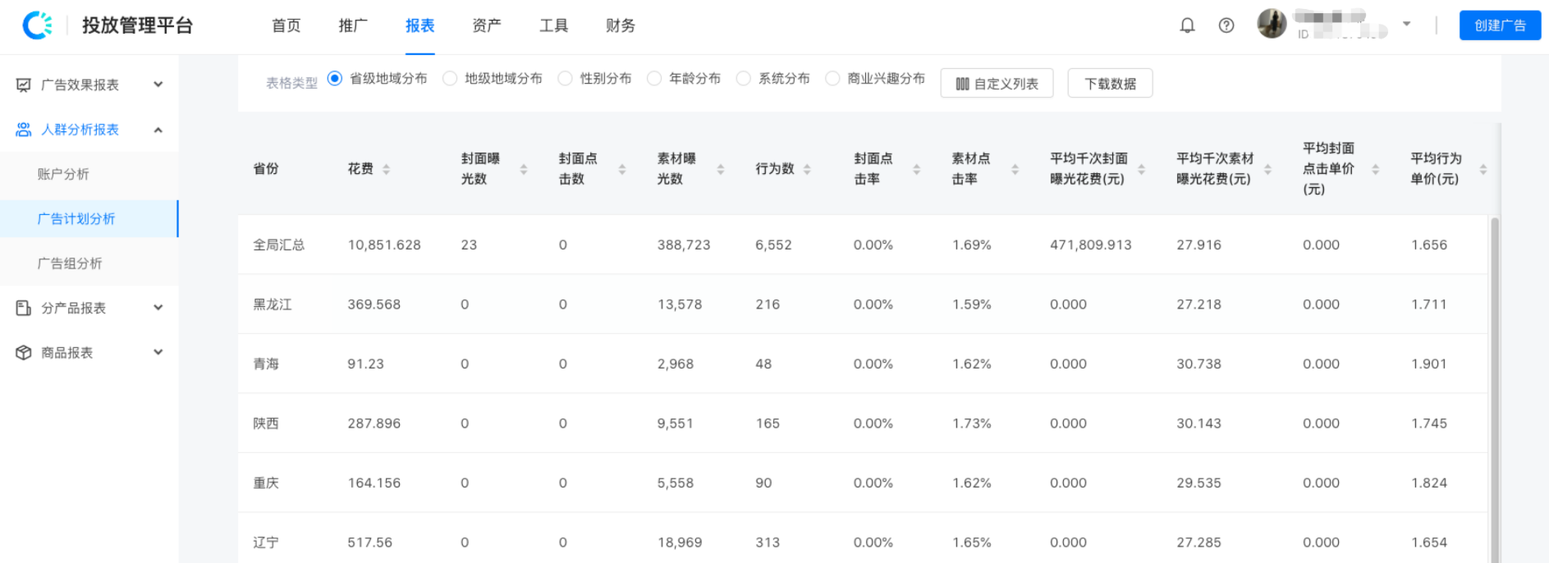Open the 资产 menu
This screenshot has width=1549, height=563.
coord(487,25)
